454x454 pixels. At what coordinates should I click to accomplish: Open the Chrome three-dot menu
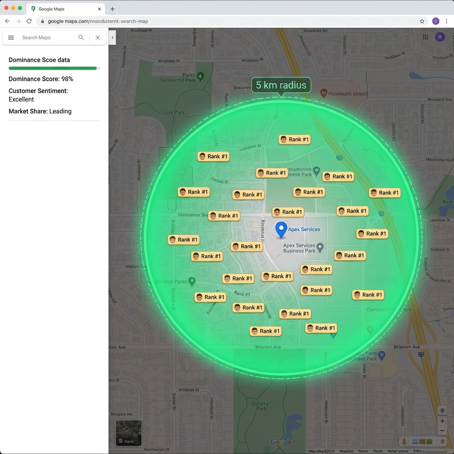click(x=447, y=21)
